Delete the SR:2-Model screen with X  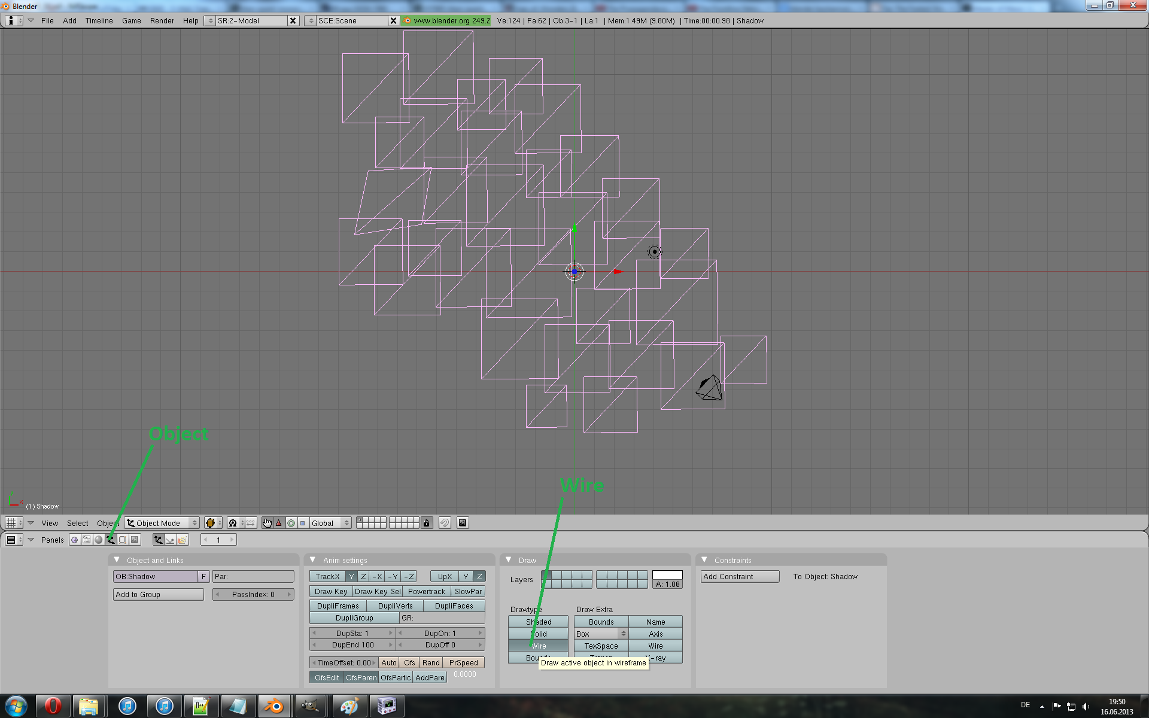tap(293, 20)
